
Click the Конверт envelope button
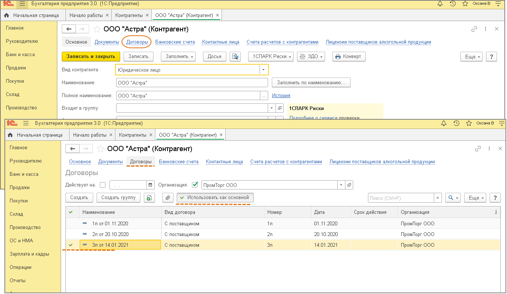click(x=349, y=57)
